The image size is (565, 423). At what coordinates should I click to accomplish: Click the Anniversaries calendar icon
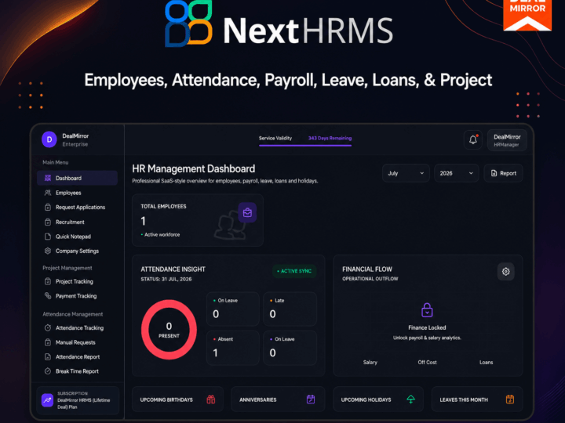tap(311, 399)
